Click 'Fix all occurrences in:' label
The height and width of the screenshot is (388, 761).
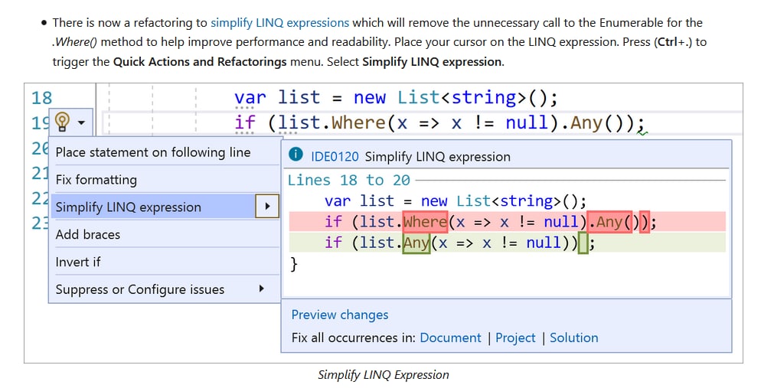tap(354, 337)
